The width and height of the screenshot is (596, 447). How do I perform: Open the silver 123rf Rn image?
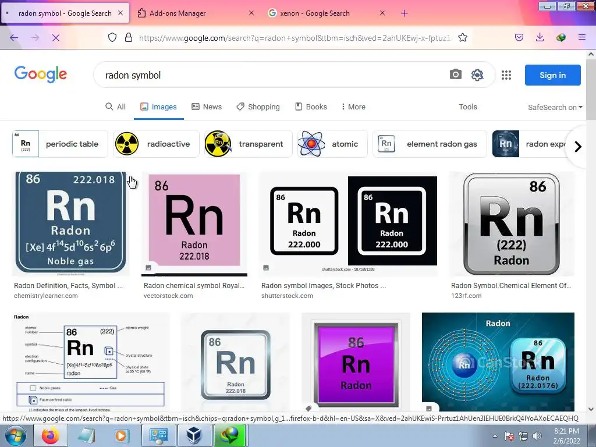click(511, 223)
